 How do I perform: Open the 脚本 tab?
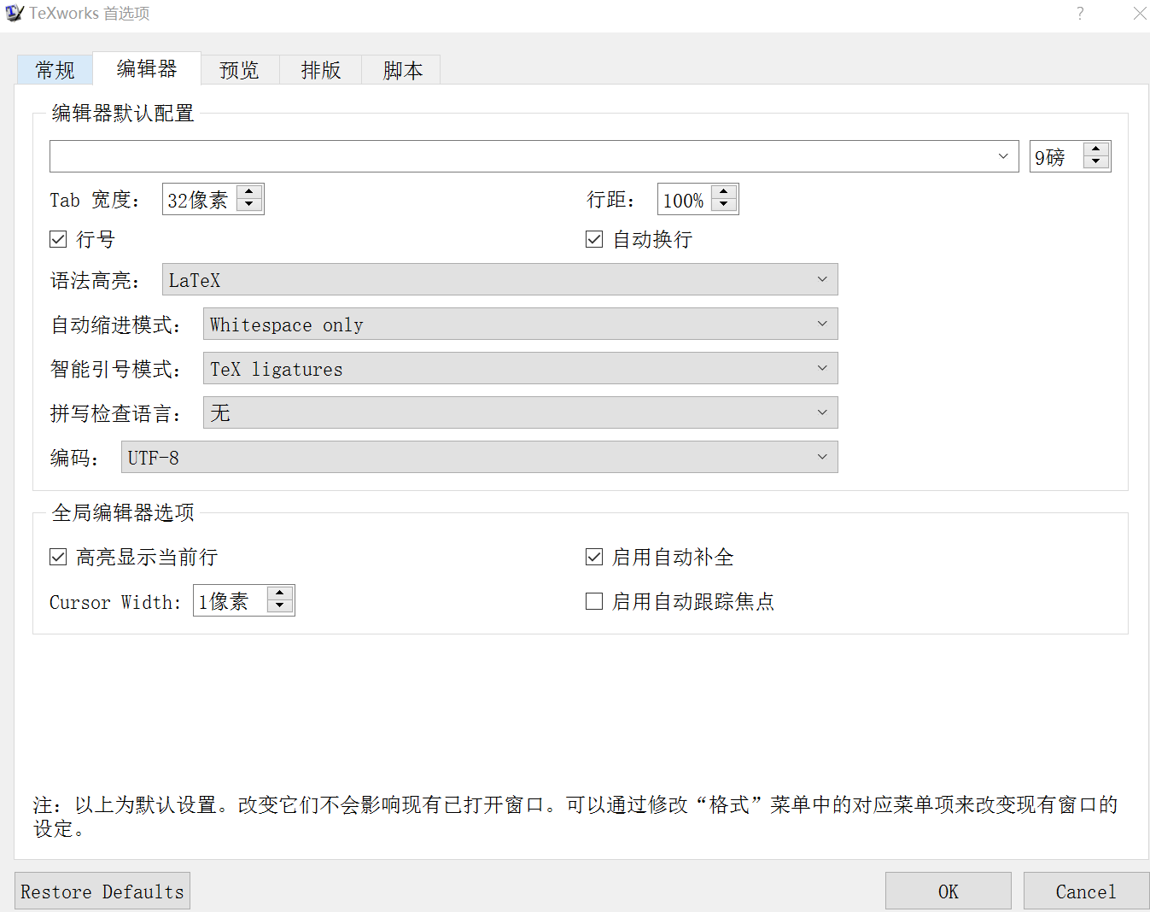click(x=402, y=69)
